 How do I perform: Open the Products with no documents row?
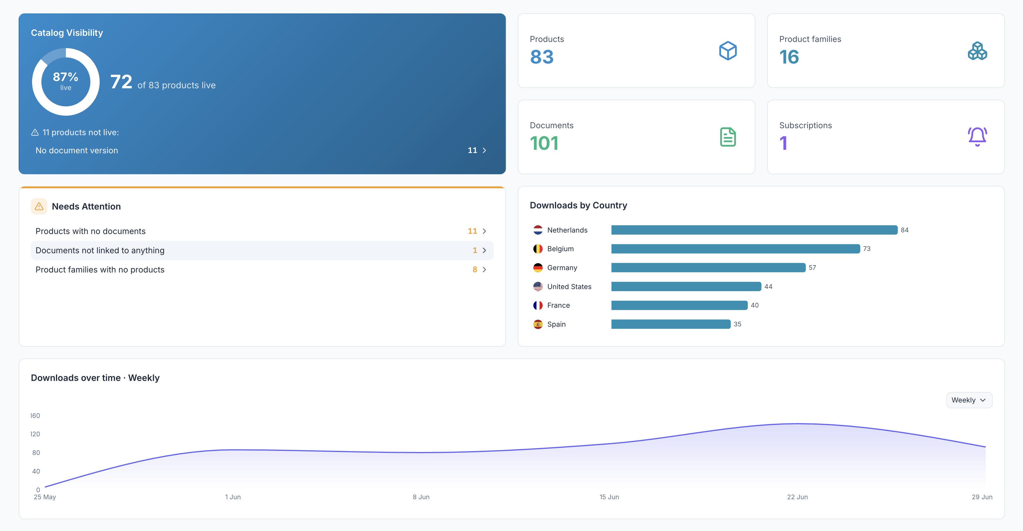pos(262,231)
